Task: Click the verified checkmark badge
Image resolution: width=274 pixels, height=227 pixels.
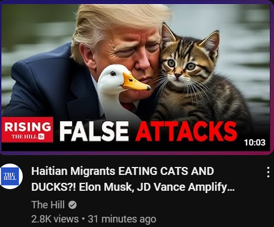Action: 73,205
